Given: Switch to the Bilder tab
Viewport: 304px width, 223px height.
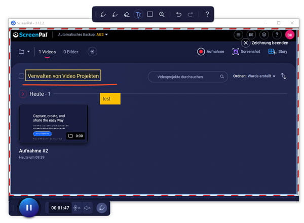Looking at the screenshot, I should click(70, 52).
